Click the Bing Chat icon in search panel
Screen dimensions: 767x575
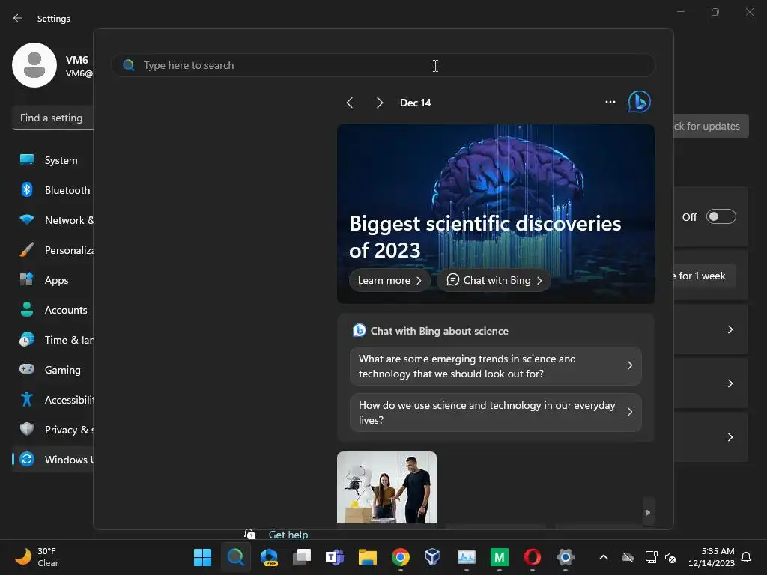639,102
